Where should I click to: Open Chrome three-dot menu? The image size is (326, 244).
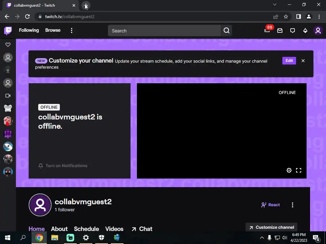click(319, 17)
